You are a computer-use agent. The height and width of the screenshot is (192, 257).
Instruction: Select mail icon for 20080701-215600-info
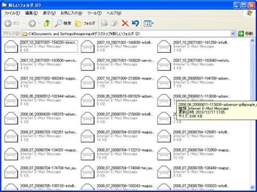pyautogui.click(x=87, y=118)
